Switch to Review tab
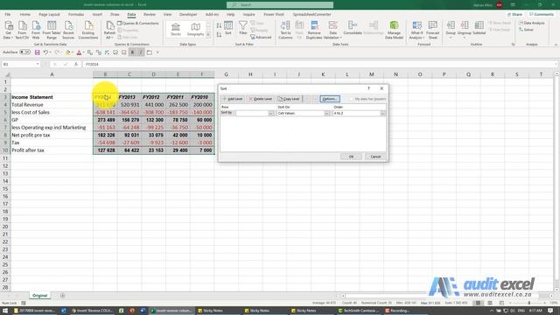 point(150,14)
